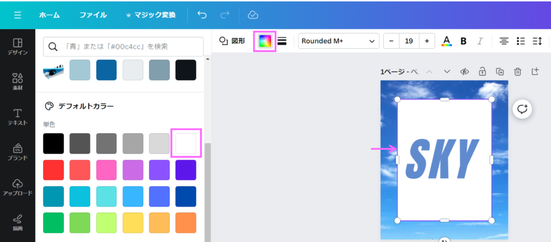This screenshot has width=551, height=242.
Task: Toggle bold text formatting
Action: [463, 41]
